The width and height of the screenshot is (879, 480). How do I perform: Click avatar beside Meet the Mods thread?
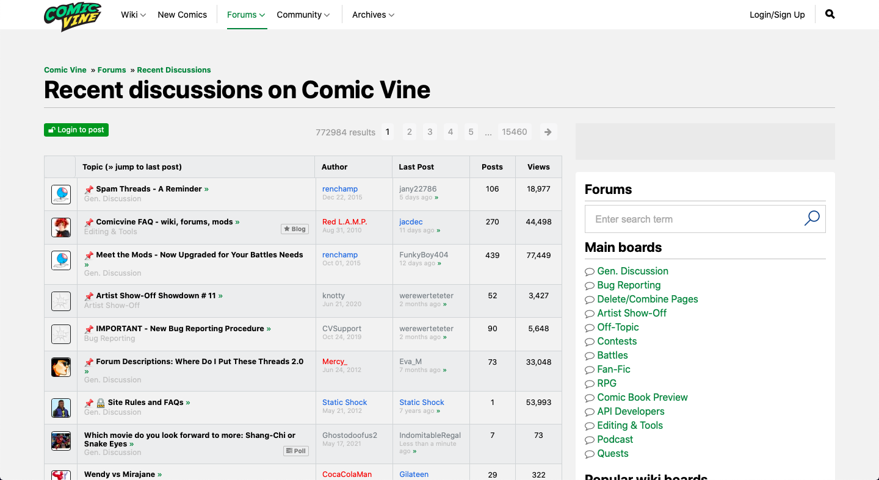(61, 260)
